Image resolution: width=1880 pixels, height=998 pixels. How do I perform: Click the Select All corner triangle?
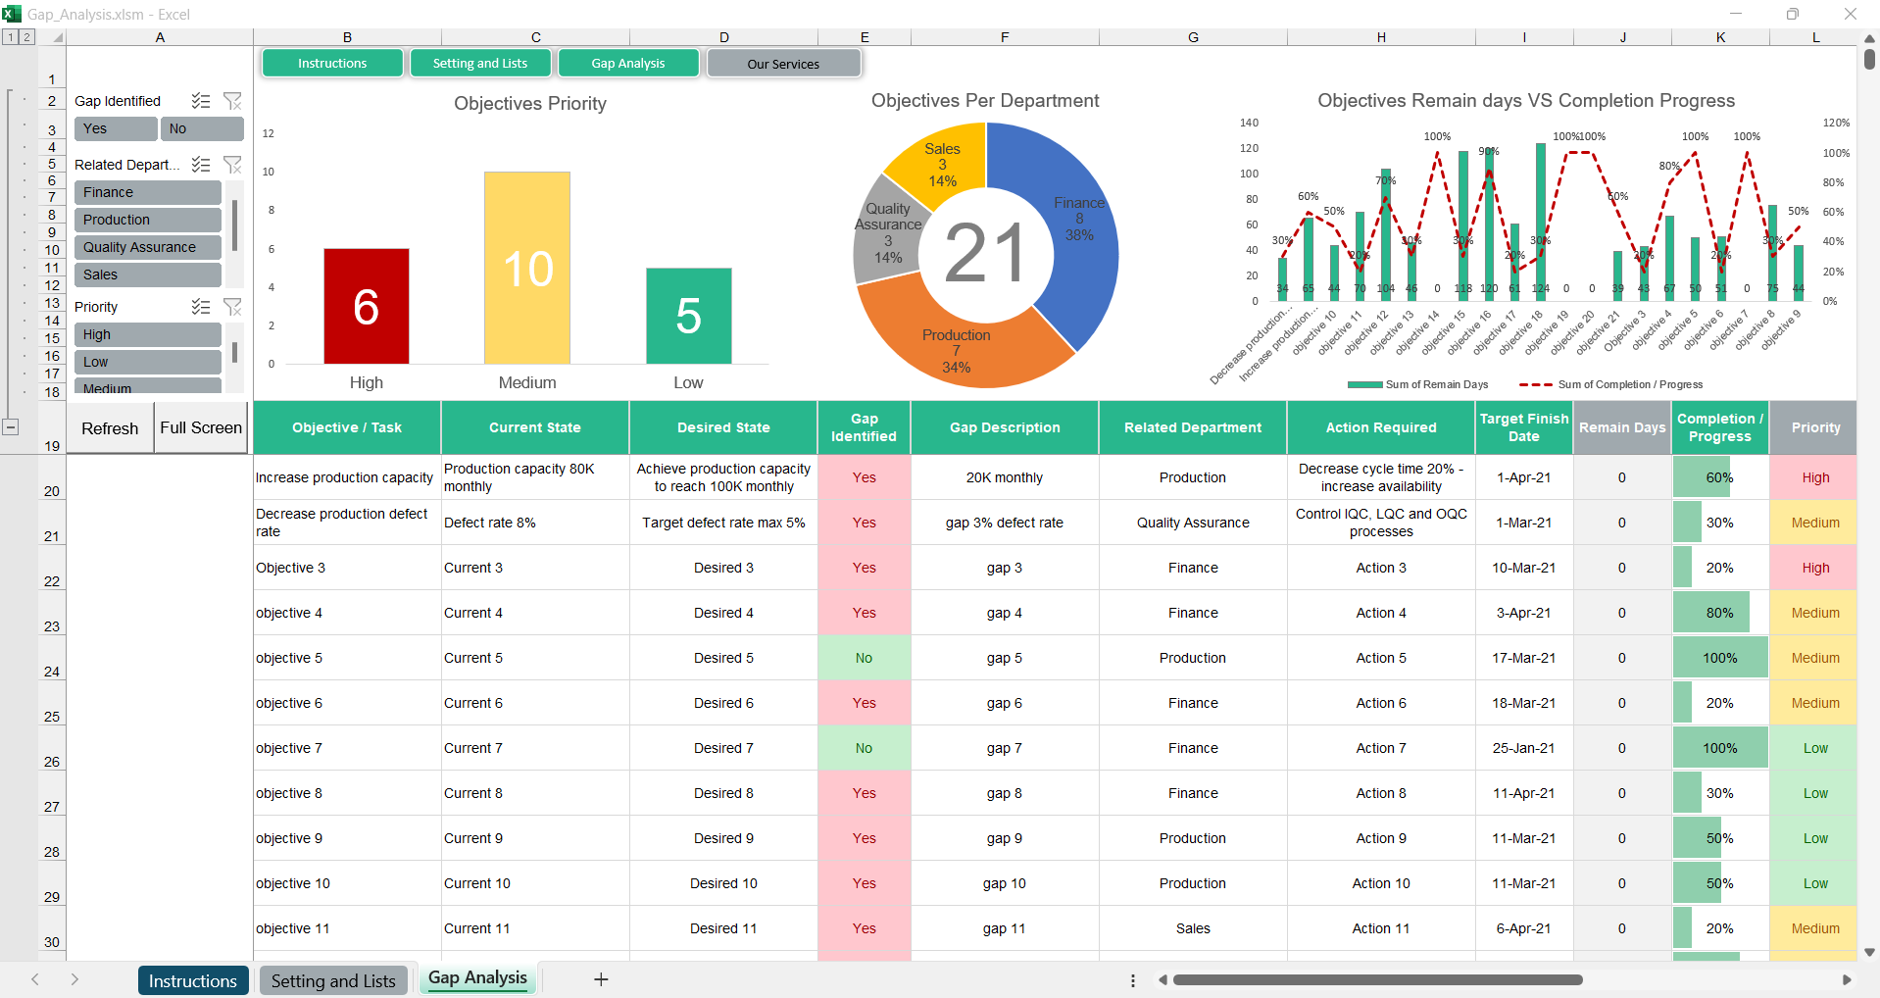pyautogui.click(x=58, y=37)
